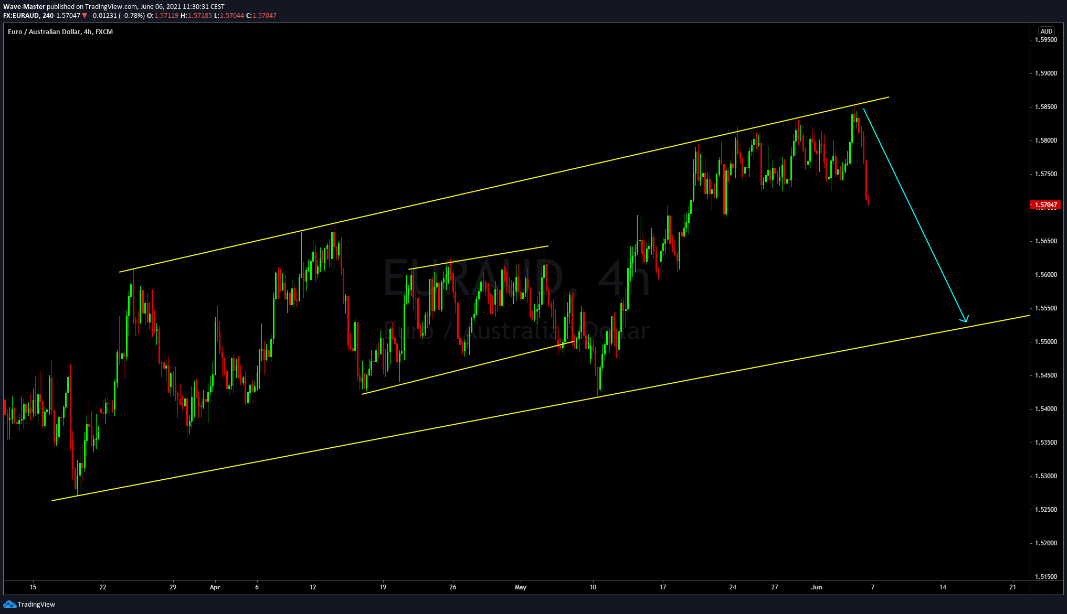Click the 1.57500 price axis label
This screenshot has width=1067, height=614.
1046,174
